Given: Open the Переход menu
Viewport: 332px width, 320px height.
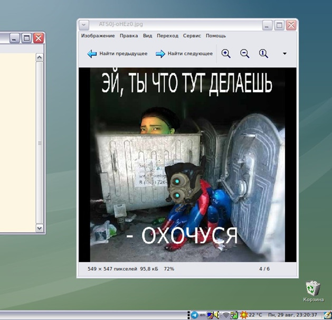Looking at the screenshot, I should tap(167, 36).
